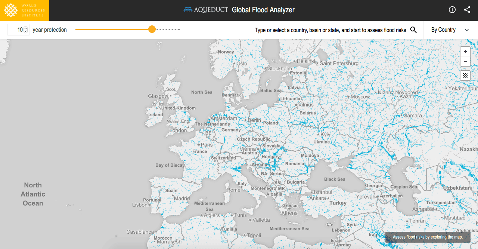This screenshot has height=249, width=478.
Task: Click the World Resources Institute logo
Action: 25,10
